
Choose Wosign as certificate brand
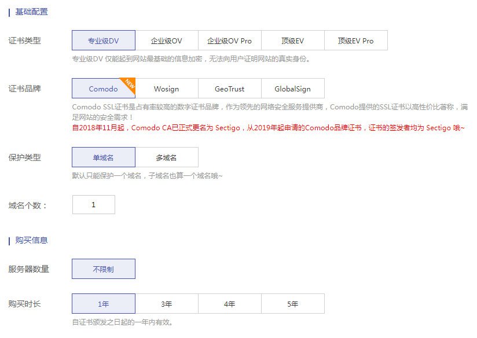click(167, 88)
